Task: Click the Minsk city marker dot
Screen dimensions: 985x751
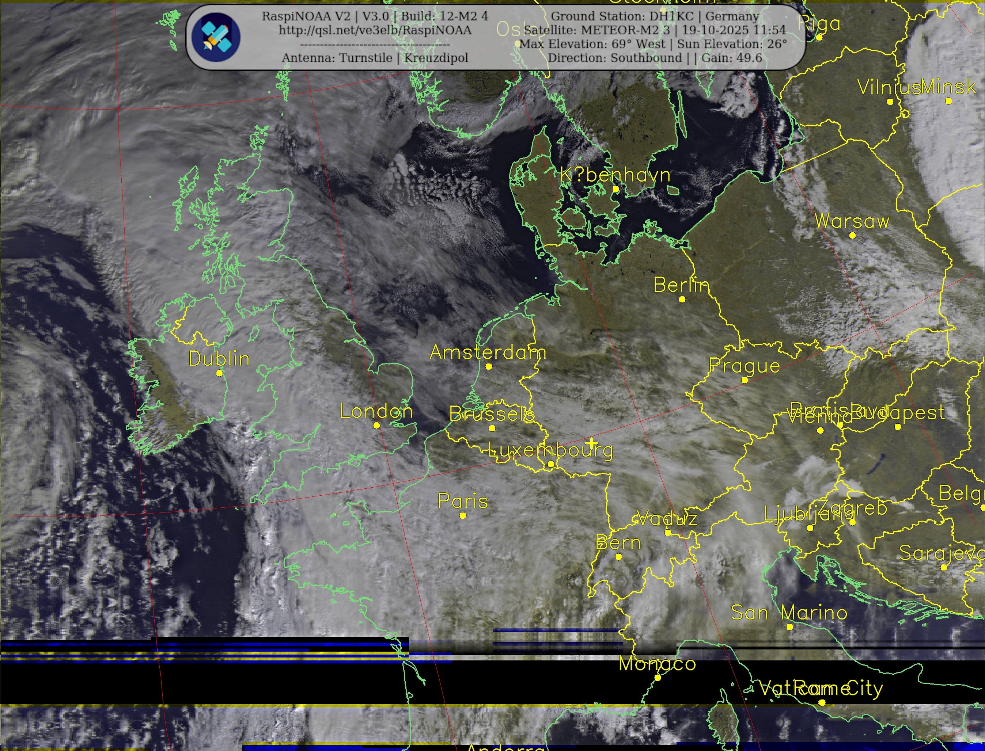Action: pos(948,101)
